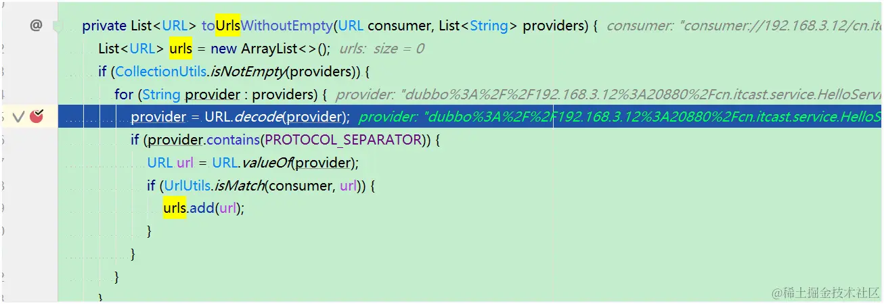Remove the verified red breakpoint in the gutter

click(x=37, y=116)
